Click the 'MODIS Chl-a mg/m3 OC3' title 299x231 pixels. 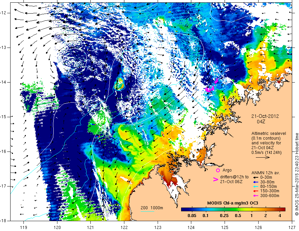coord(233,203)
